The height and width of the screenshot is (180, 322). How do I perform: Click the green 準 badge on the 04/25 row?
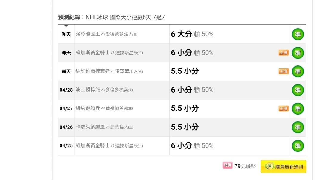[298, 146]
